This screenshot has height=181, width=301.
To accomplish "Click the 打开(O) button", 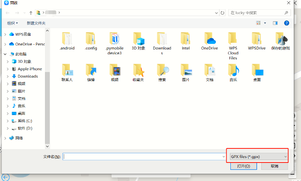I will [x=244, y=166].
